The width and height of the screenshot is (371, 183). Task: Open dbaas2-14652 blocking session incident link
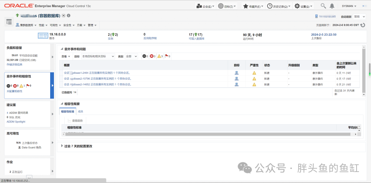[x=98, y=84]
